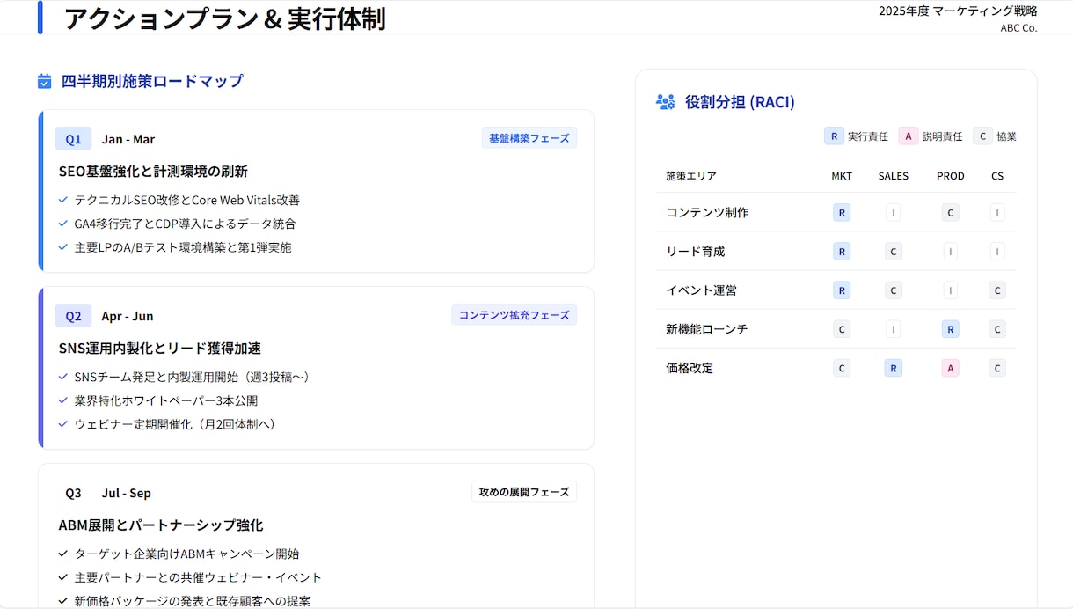Click the SALES R badge in 価格改定 row
Viewport: 1073px width, 609px height.
point(894,368)
